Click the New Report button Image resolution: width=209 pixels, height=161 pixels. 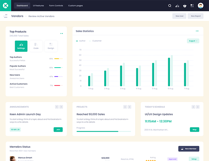(195, 16)
